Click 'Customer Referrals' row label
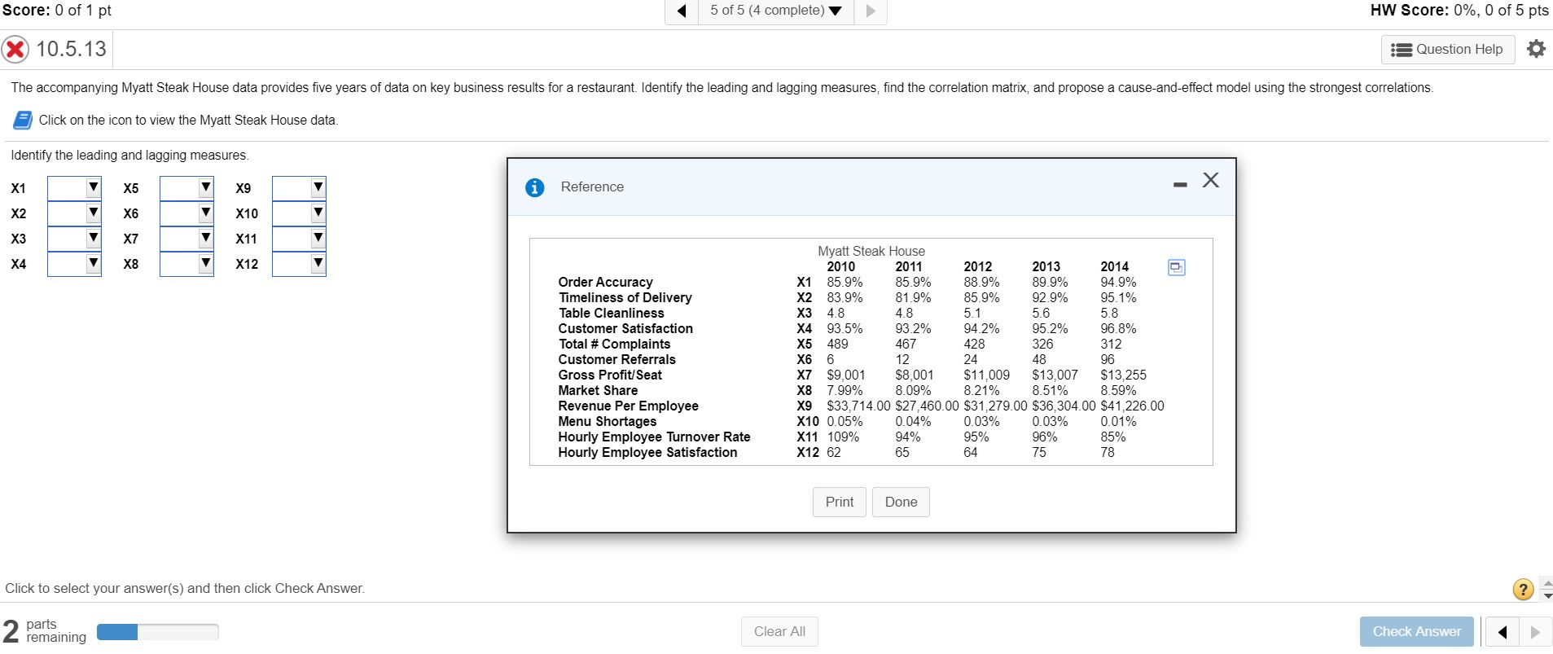The height and width of the screenshot is (654, 1553). tap(616, 359)
